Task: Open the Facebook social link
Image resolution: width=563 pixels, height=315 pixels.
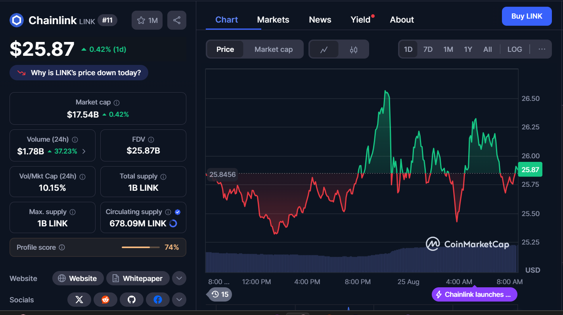Action: click(x=158, y=300)
